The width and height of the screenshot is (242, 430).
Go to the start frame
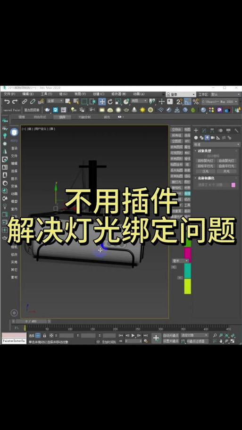[x=121, y=335]
